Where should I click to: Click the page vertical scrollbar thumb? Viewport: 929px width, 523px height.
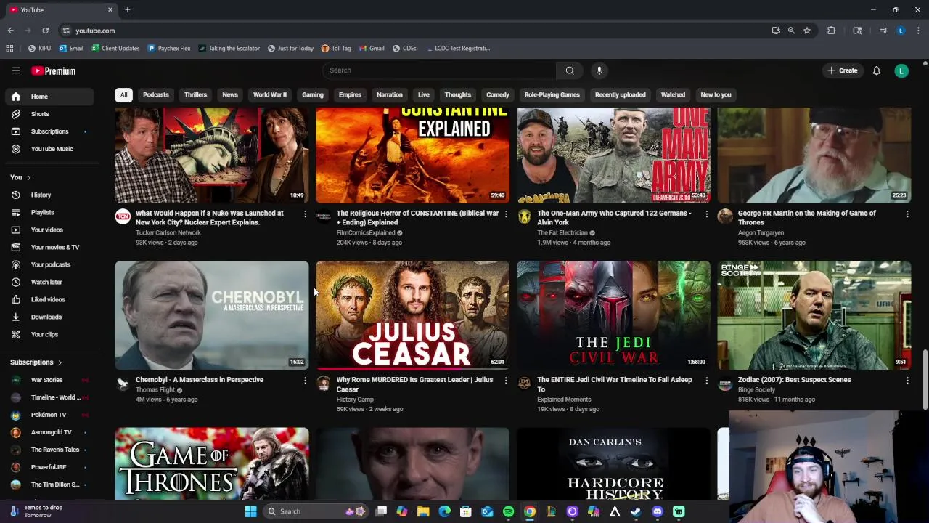click(x=925, y=379)
